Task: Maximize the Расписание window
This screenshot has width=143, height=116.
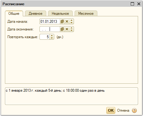Action: [x=132, y=4]
